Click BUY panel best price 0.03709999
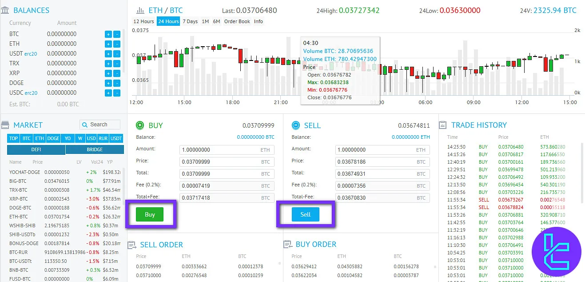 259,126
